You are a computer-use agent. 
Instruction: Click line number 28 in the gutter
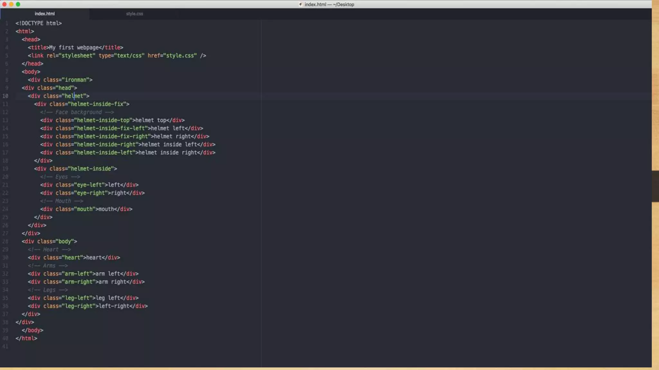(5, 242)
